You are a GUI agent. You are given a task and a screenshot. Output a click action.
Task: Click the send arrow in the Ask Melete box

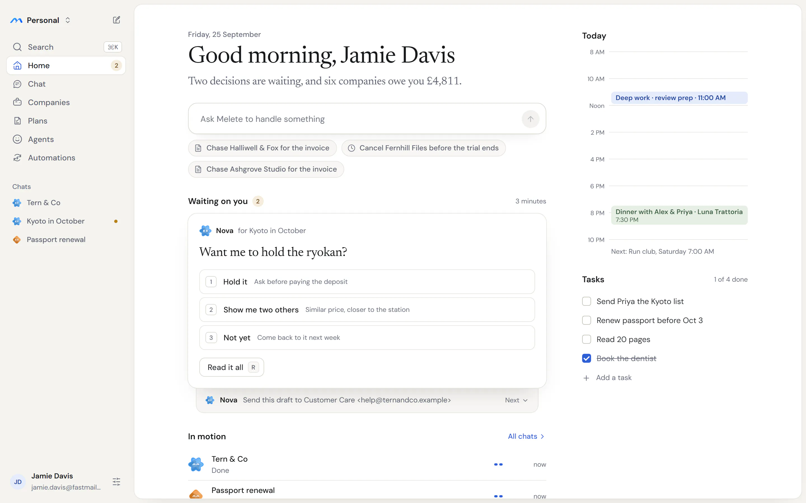(x=530, y=119)
